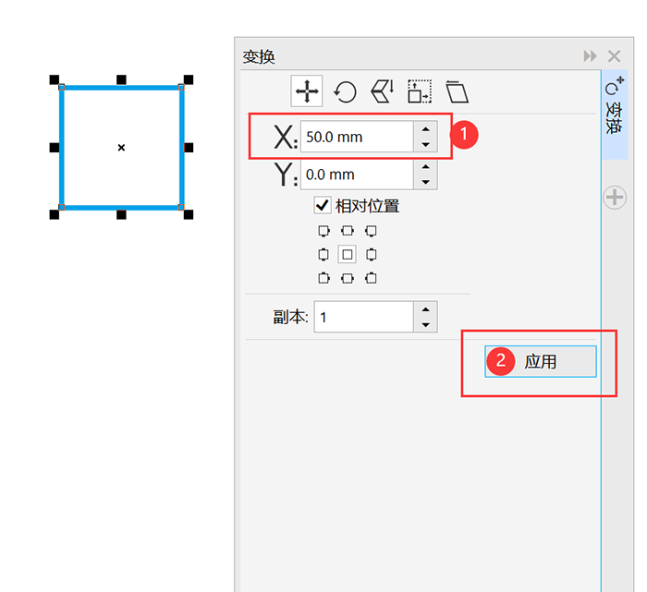Image resolution: width=647 pixels, height=592 pixels.
Task: Decrease Y value with down arrow
Action: click(425, 182)
